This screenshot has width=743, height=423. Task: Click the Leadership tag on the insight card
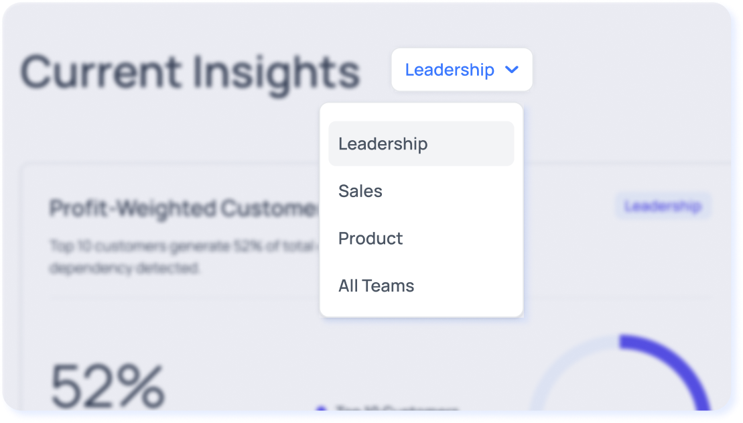tap(662, 206)
